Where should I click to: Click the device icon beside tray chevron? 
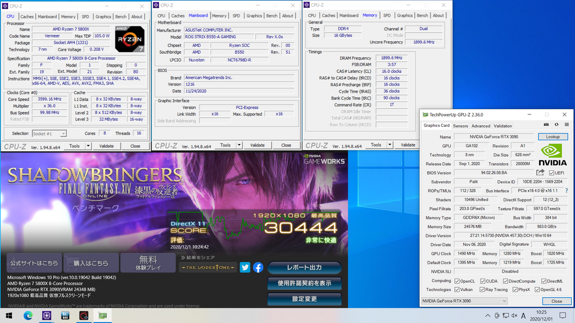pyautogui.click(x=497, y=316)
